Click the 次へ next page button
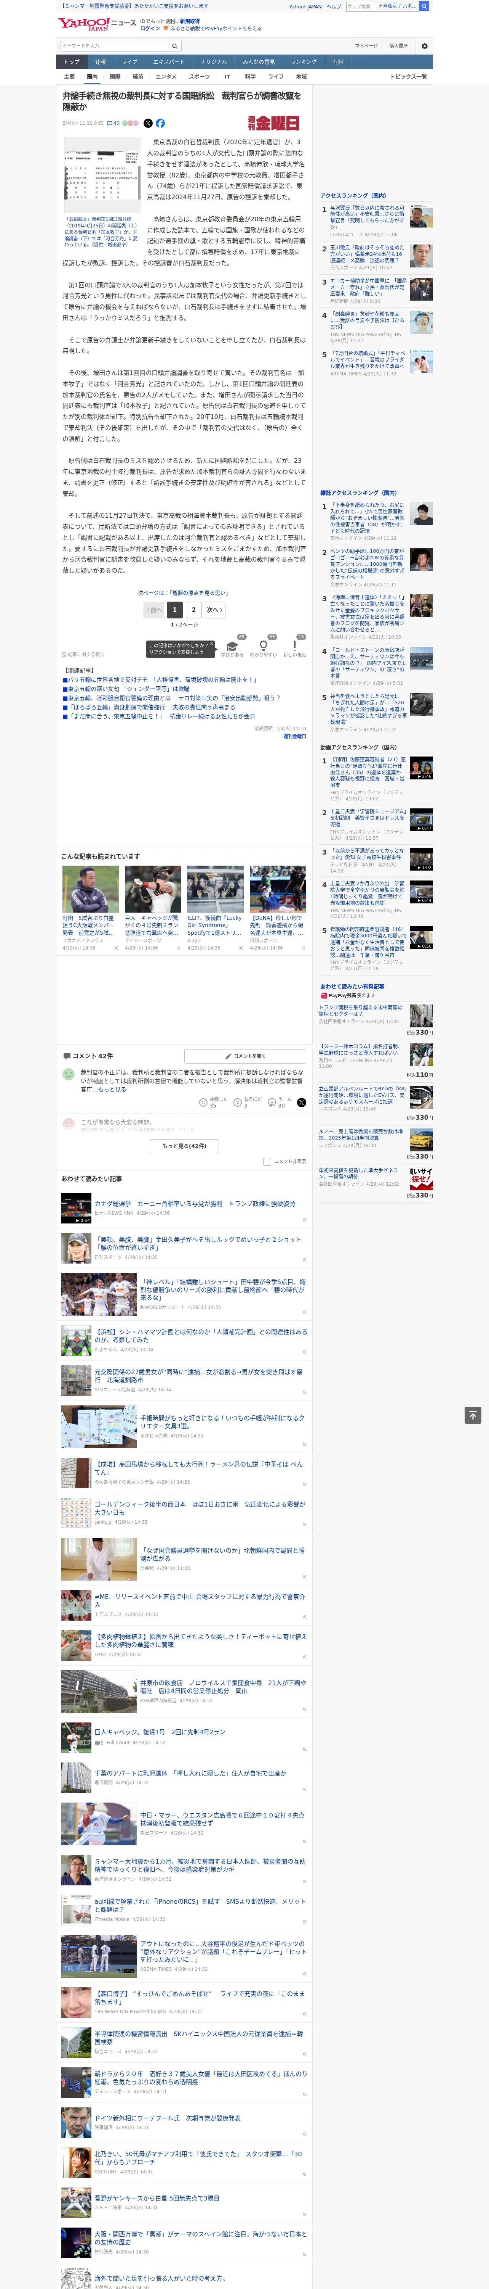Screen dimensions: 489x2289 coord(215,610)
